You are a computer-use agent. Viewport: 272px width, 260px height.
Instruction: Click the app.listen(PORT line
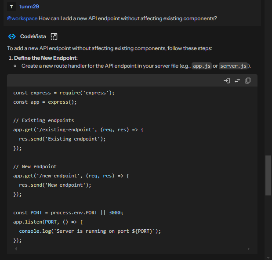point(48,222)
